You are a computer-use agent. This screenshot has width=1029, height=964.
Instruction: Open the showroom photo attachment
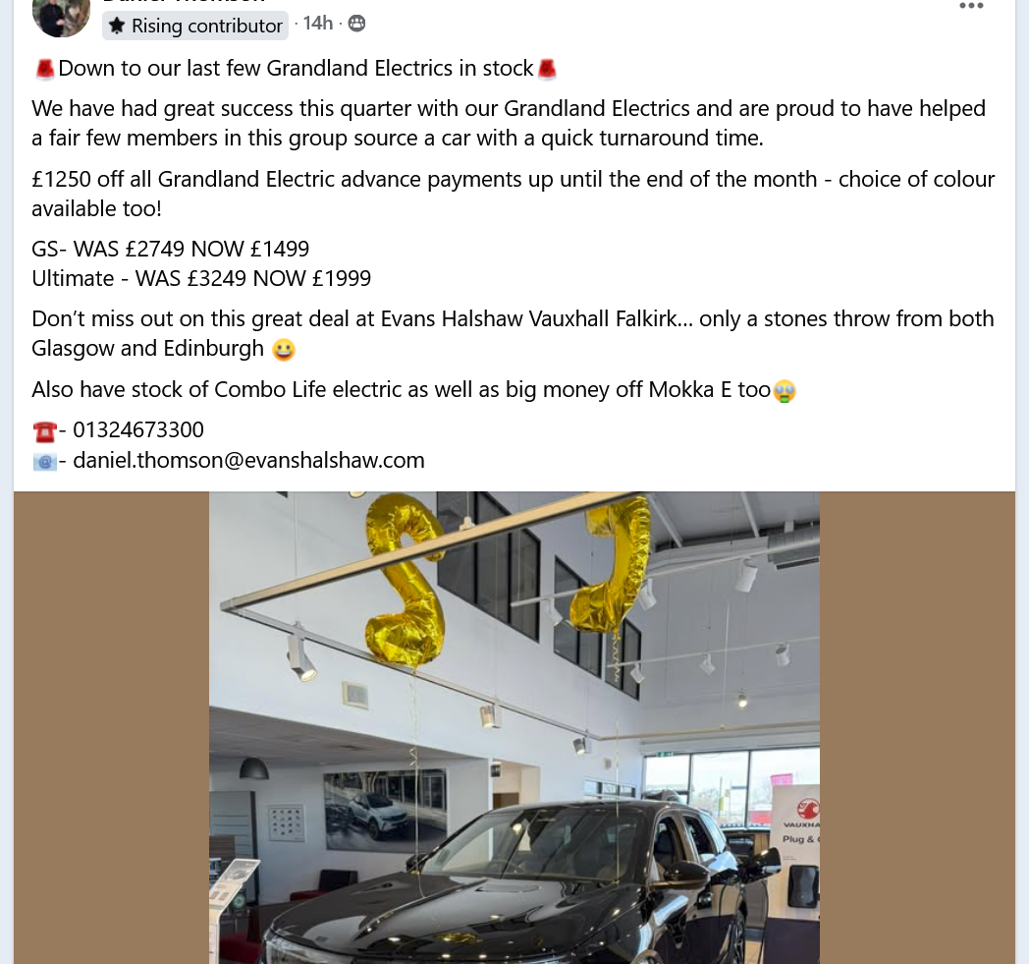pyautogui.click(x=514, y=727)
